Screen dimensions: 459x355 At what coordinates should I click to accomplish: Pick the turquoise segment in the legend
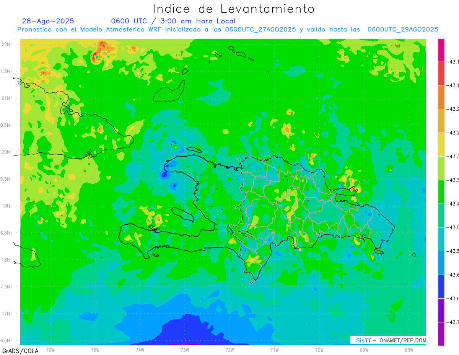(441, 239)
